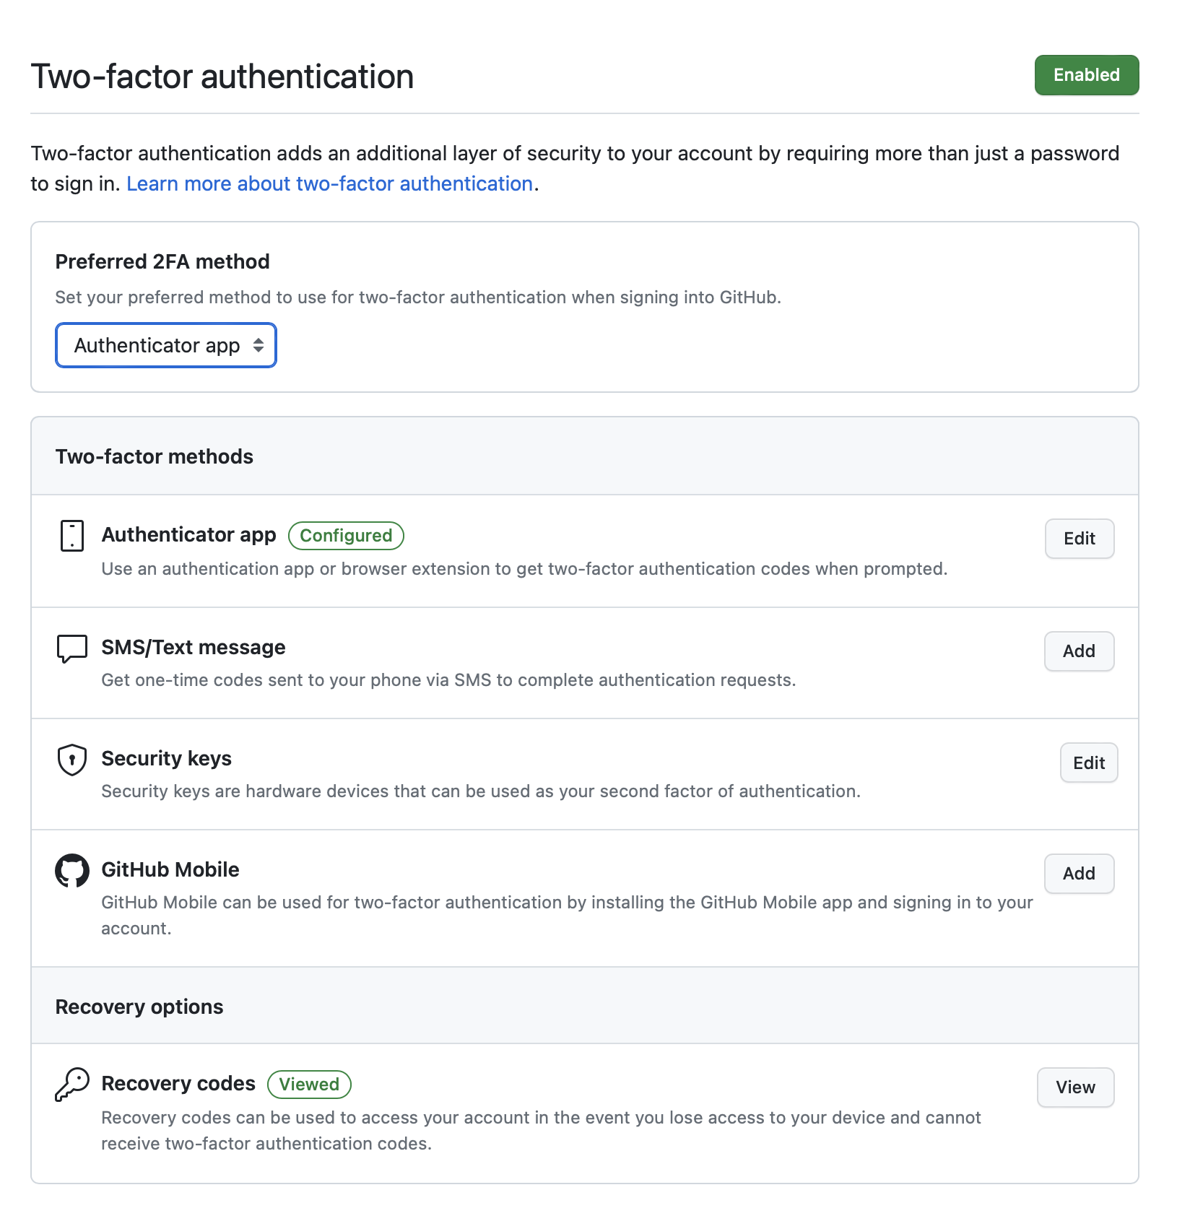Image resolution: width=1177 pixels, height=1216 pixels.
Task: Click the Preferred 2FA method heading
Action: click(162, 261)
